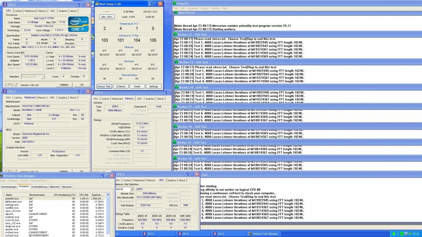Click the Prime95 application icon in its title bar
Viewport: 422px width, 237px height.
[x=174, y=4]
